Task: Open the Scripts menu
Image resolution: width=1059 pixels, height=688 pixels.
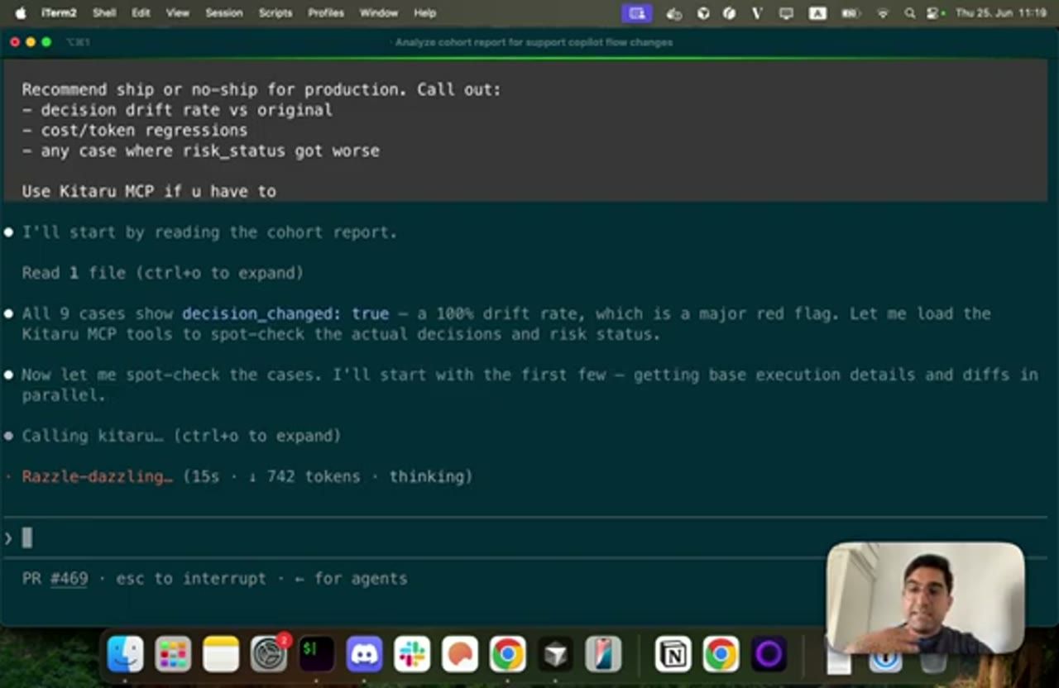Action: coord(275,13)
